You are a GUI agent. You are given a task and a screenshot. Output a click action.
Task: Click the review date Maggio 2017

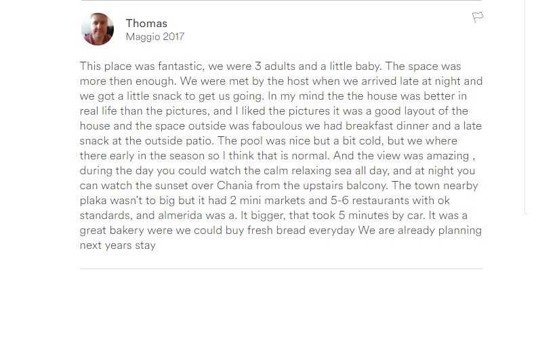click(x=155, y=37)
